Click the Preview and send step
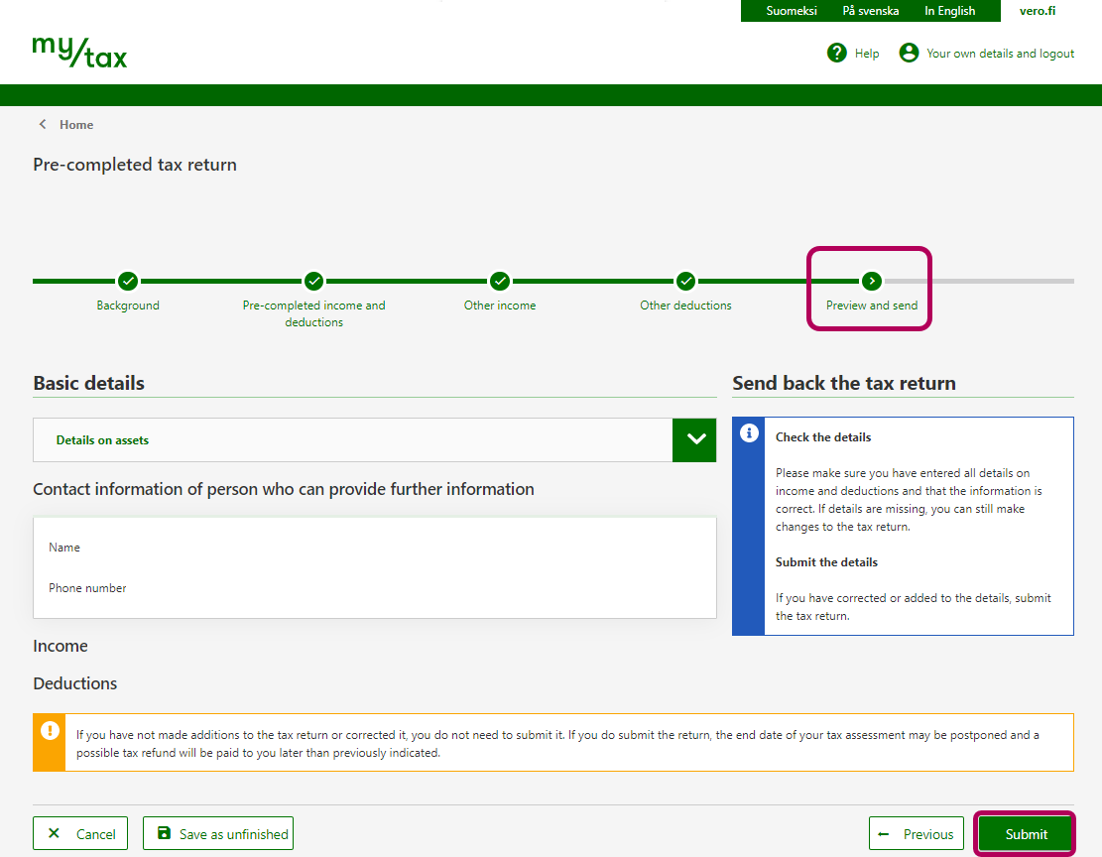The width and height of the screenshot is (1102, 857). tap(871, 282)
